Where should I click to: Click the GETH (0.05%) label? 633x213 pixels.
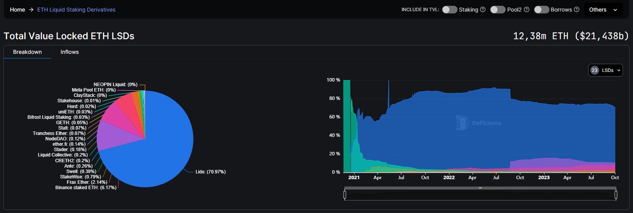(72, 123)
